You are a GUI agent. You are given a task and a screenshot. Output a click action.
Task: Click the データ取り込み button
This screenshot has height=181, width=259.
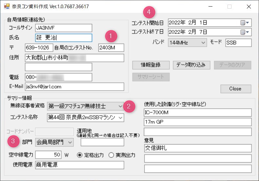(x=191, y=65)
